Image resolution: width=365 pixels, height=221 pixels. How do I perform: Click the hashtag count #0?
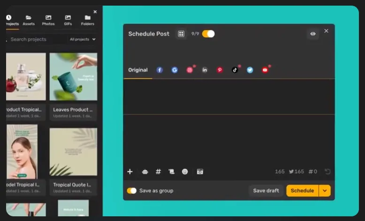coord(312,172)
